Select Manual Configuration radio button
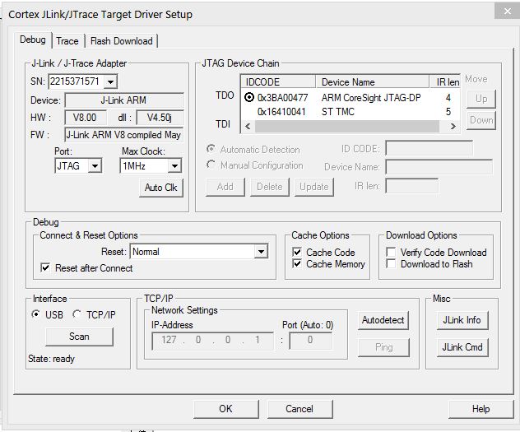Image resolution: width=520 pixels, height=432 pixels. pyautogui.click(x=211, y=165)
